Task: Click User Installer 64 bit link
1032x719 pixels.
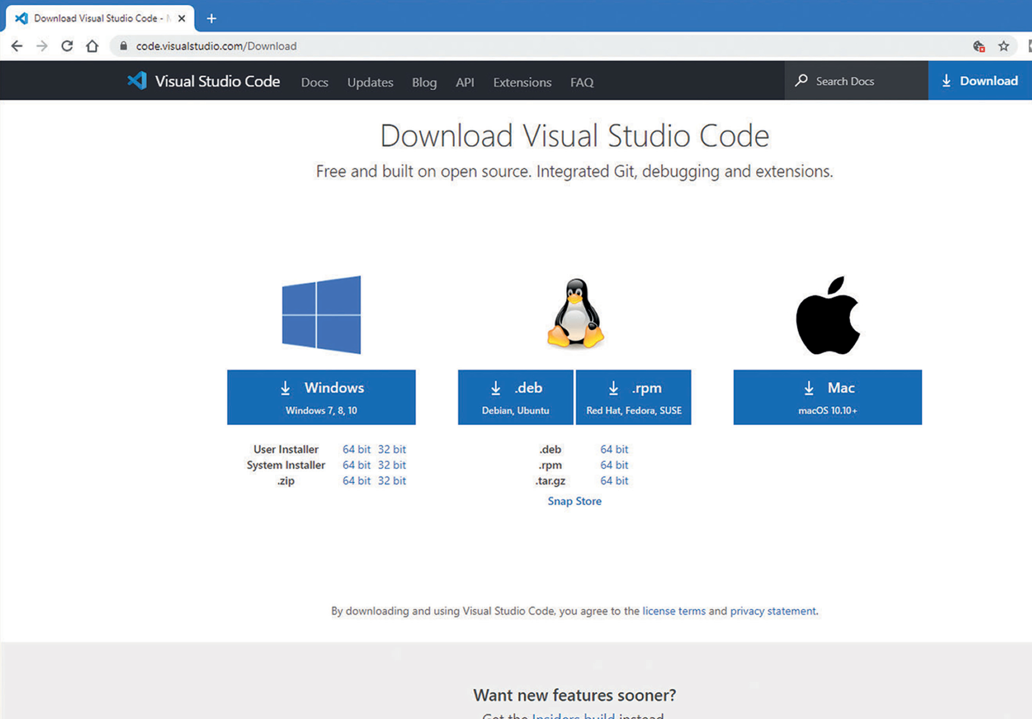Action: 356,449
